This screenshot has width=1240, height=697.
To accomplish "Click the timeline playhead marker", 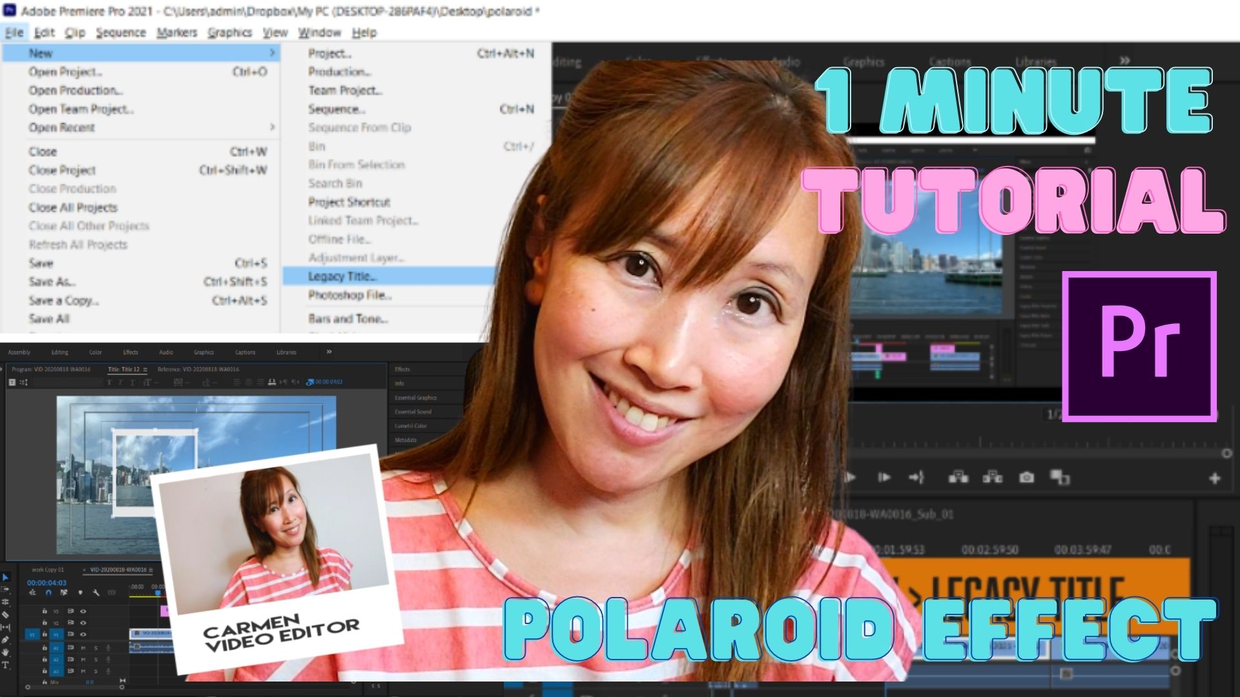I will pyautogui.click(x=158, y=592).
